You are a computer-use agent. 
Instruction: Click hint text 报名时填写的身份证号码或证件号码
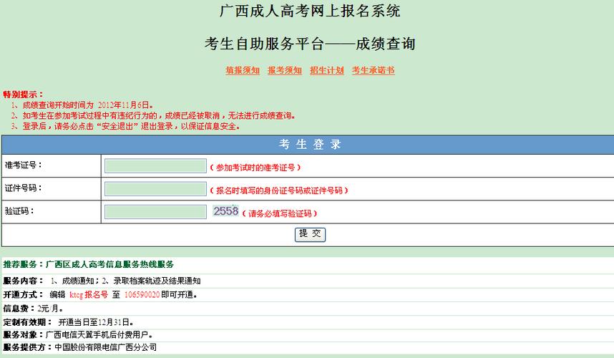[x=279, y=190]
